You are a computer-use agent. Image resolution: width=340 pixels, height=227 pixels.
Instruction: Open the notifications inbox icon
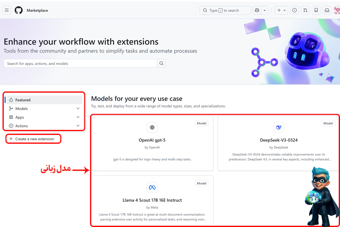[x=327, y=10]
